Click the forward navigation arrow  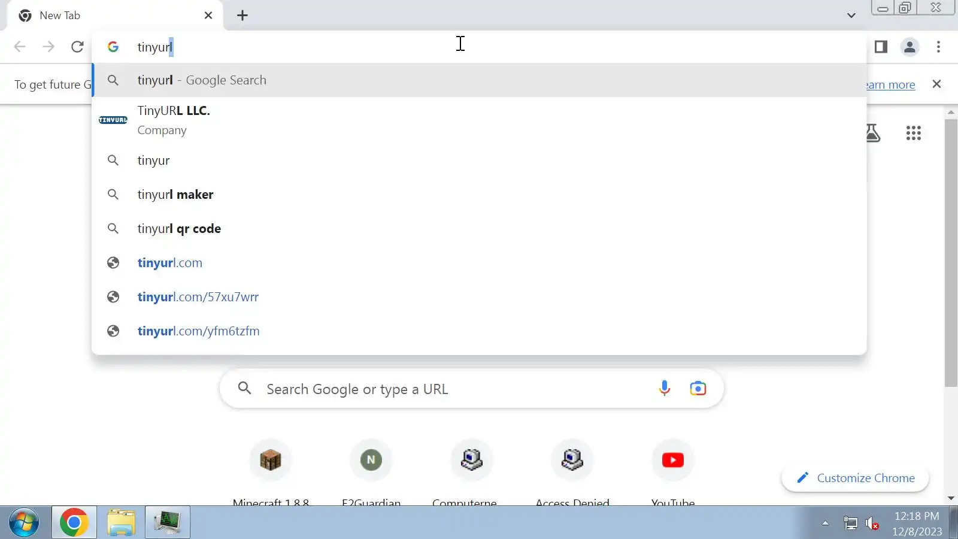point(48,47)
